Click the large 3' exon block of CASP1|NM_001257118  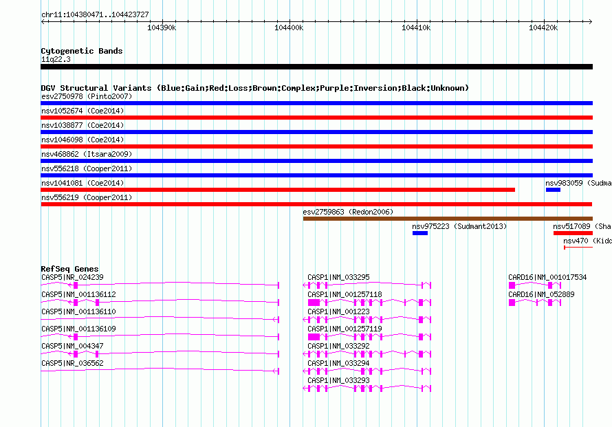(x=314, y=303)
